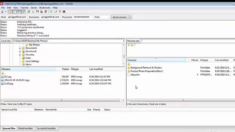This screenshot has height=132, width=235.
Task: Click folder icon of Product Photo Preparation(Basic)
Action: click(x=129, y=71)
